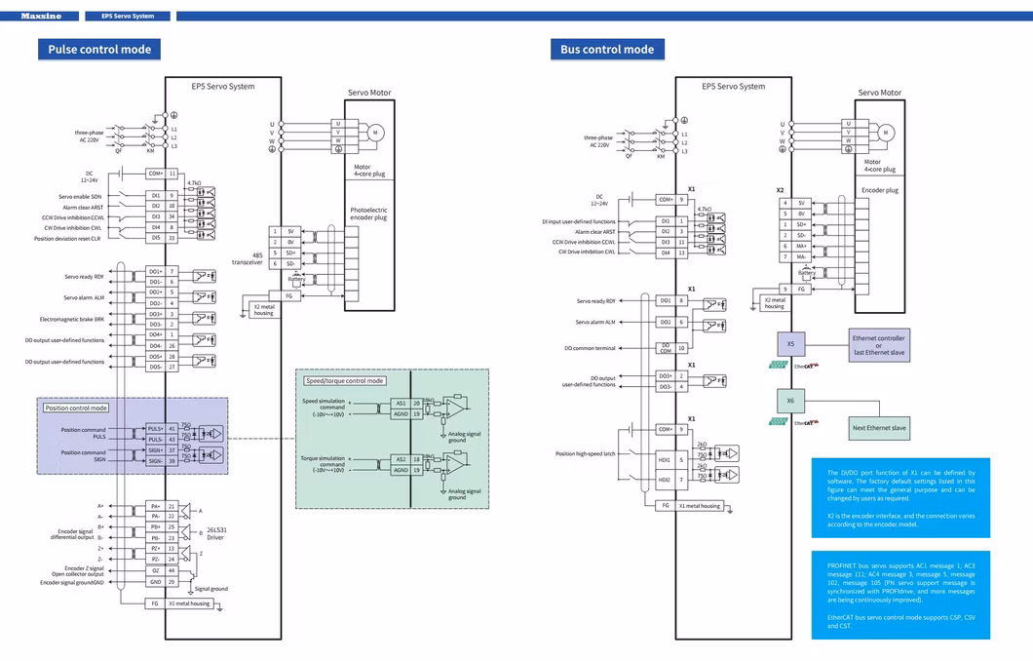The image size is (1033, 661).
Task: Select the Bus control mode heading
Action: (607, 50)
